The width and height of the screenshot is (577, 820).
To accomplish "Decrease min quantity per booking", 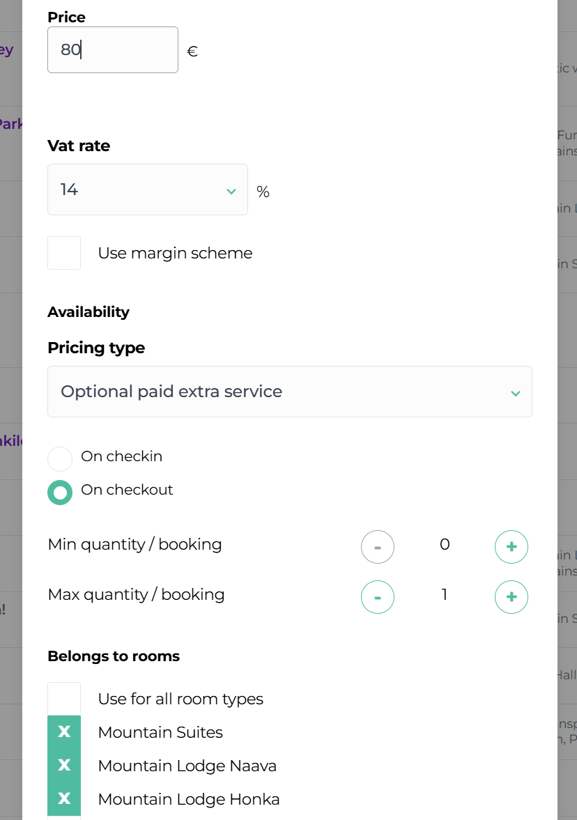I will pos(378,547).
